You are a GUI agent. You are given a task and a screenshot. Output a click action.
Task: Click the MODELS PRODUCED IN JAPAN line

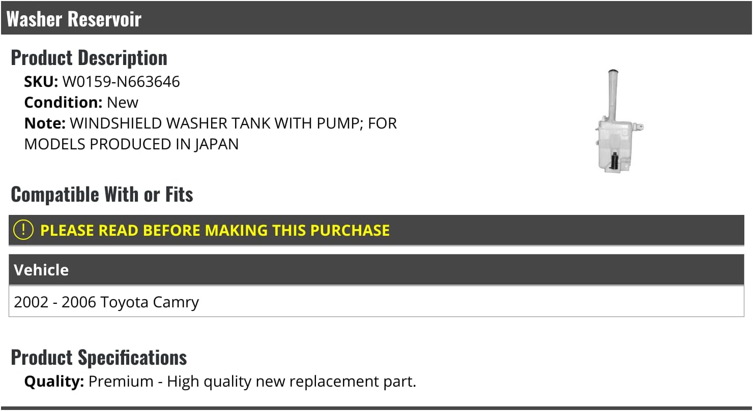[131, 144]
